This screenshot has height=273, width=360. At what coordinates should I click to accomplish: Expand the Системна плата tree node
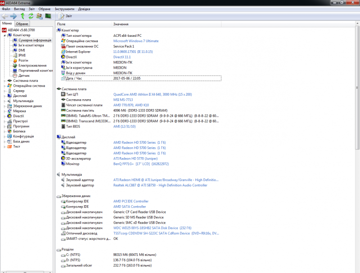coord(4,81)
